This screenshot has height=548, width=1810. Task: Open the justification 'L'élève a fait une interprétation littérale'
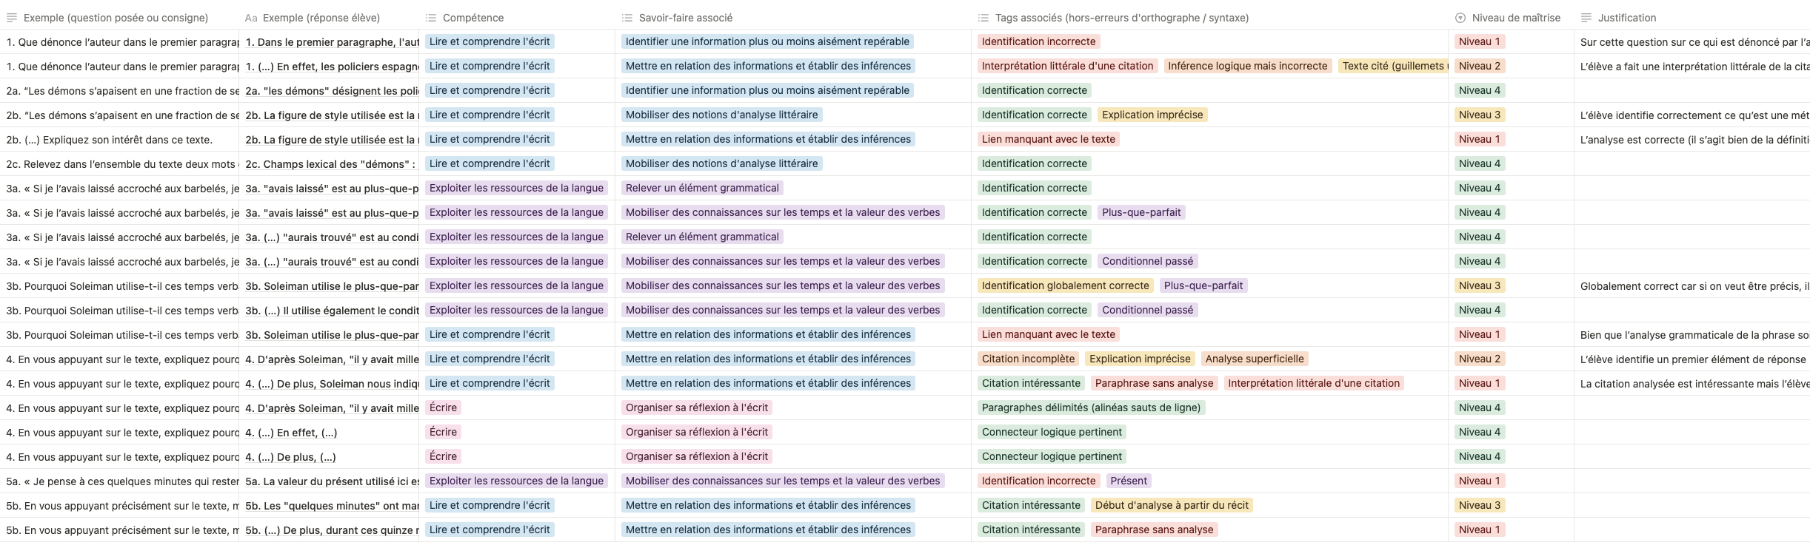click(1692, 67)
